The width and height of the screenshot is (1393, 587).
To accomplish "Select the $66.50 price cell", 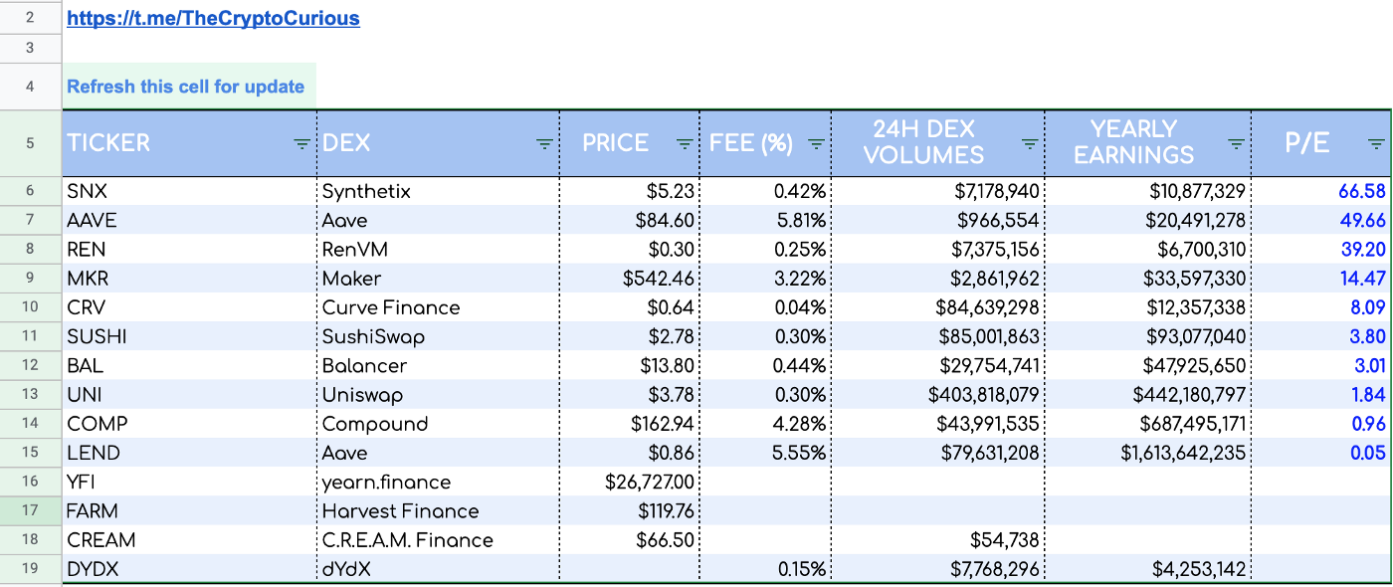I will coord(630,540).
